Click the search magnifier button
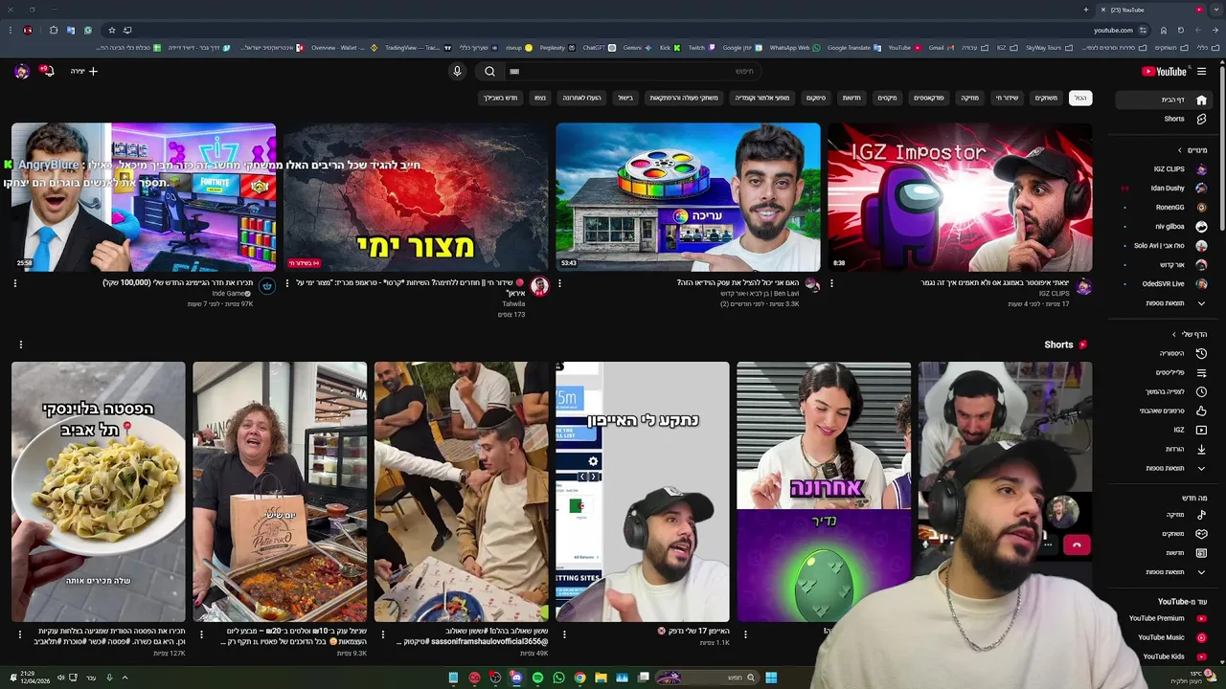 [489, 71]
